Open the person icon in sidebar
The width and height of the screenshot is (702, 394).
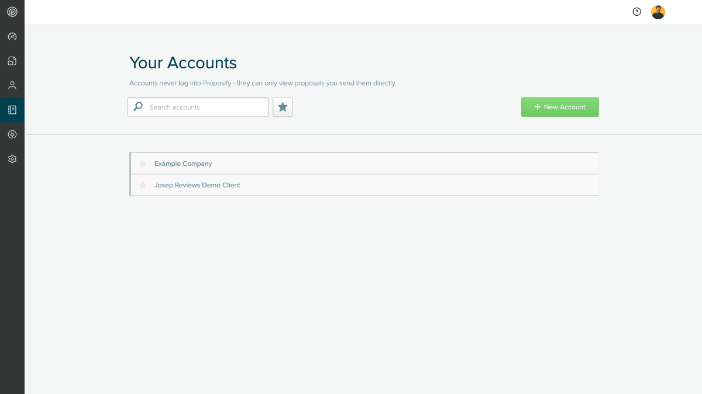(x=12, y=85)
